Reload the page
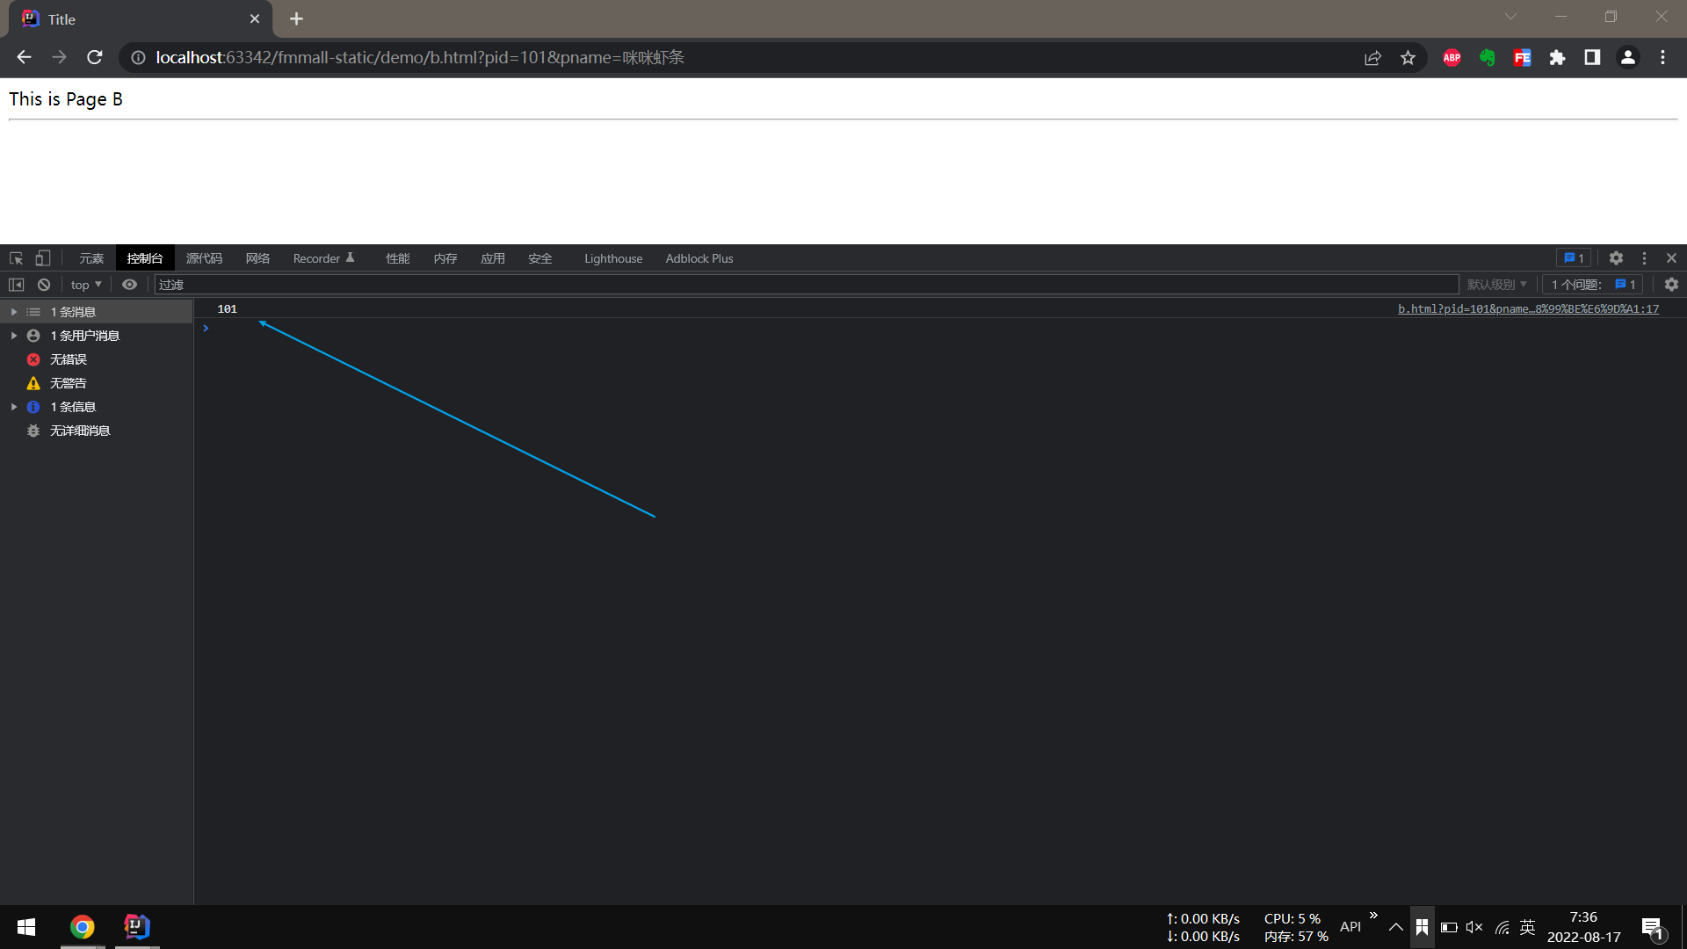 [95, 58]
